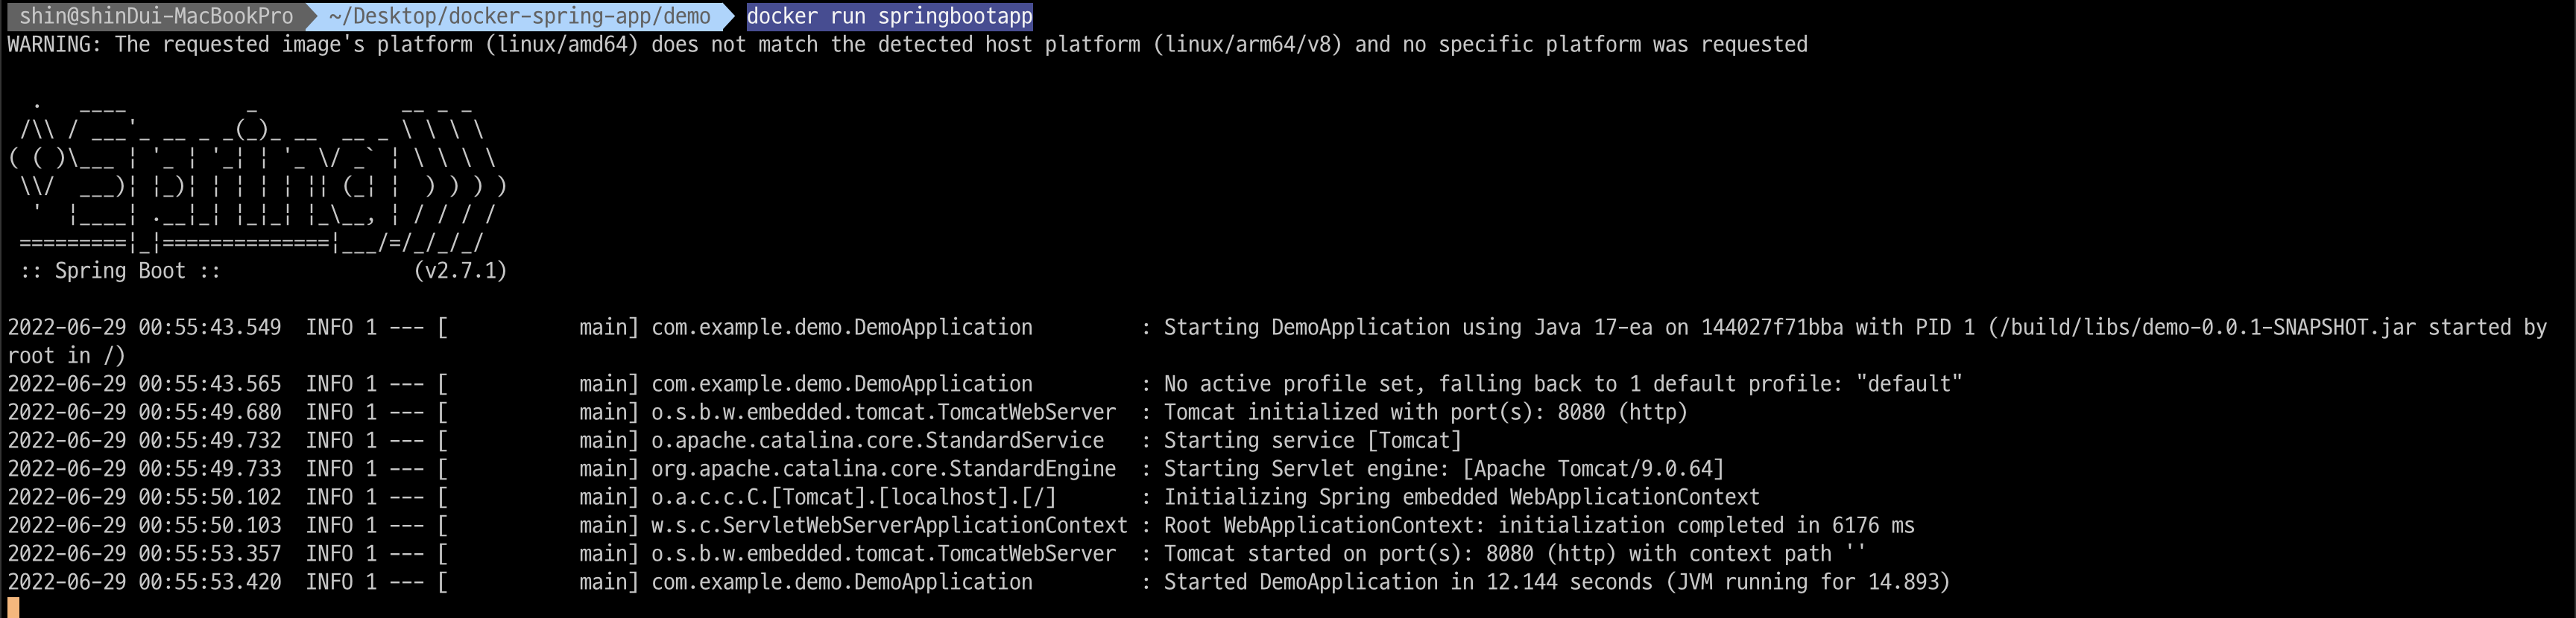Click the timestamp 2022-06-29 00:55:43.549

pyautogui.click(x=144, y=328)
